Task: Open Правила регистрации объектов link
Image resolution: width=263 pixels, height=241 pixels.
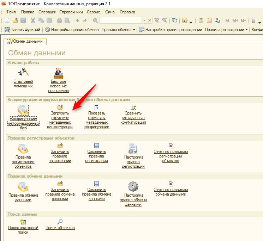Action: pyautogui.click(x=23, y=162)
